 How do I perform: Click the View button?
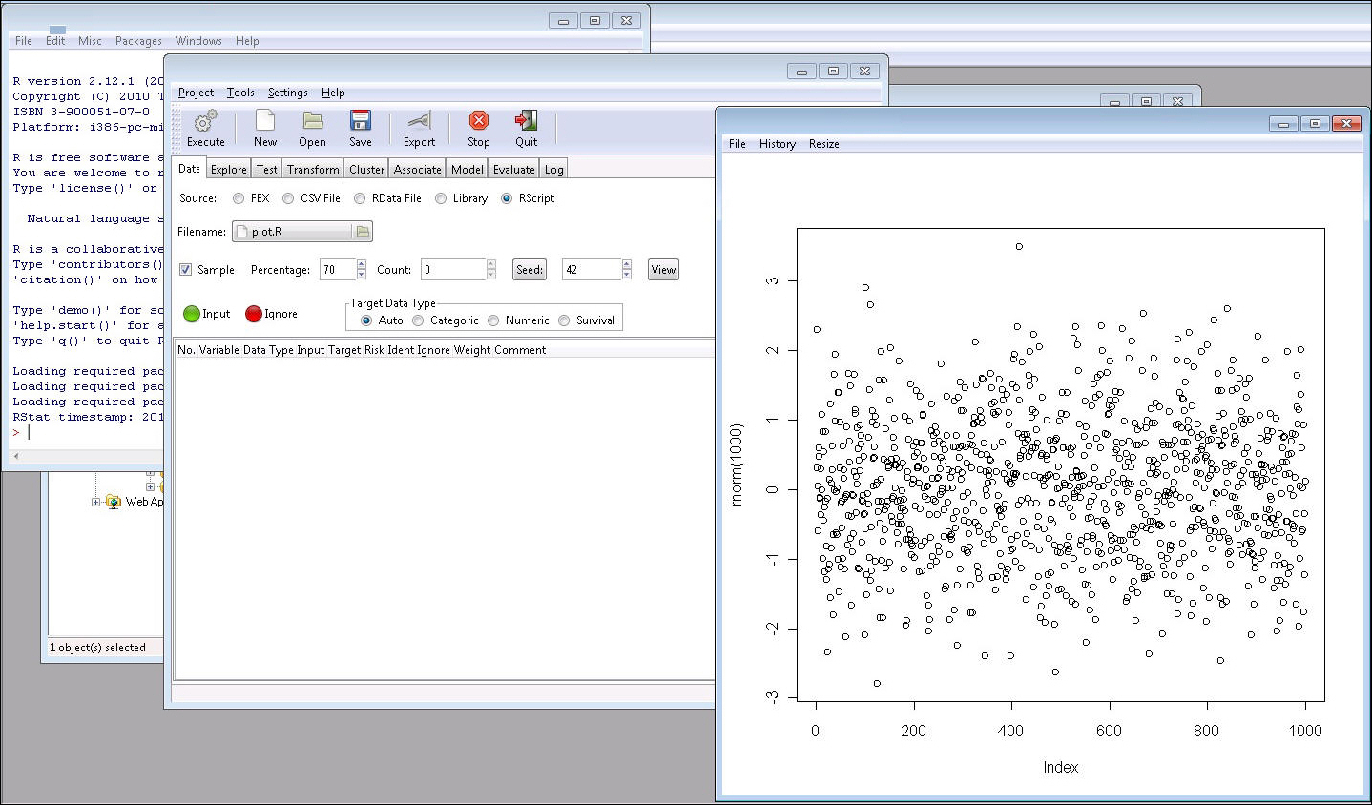[x=663, y=270]
